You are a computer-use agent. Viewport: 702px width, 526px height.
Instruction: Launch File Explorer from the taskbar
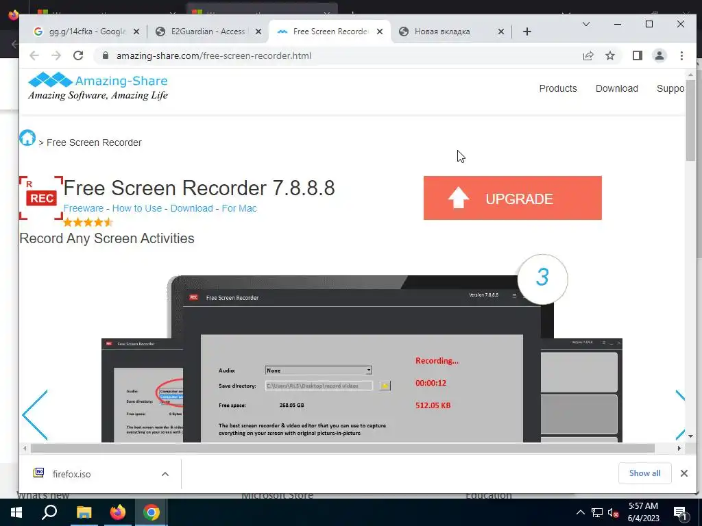pyautogui.click(x=84, y=512)
